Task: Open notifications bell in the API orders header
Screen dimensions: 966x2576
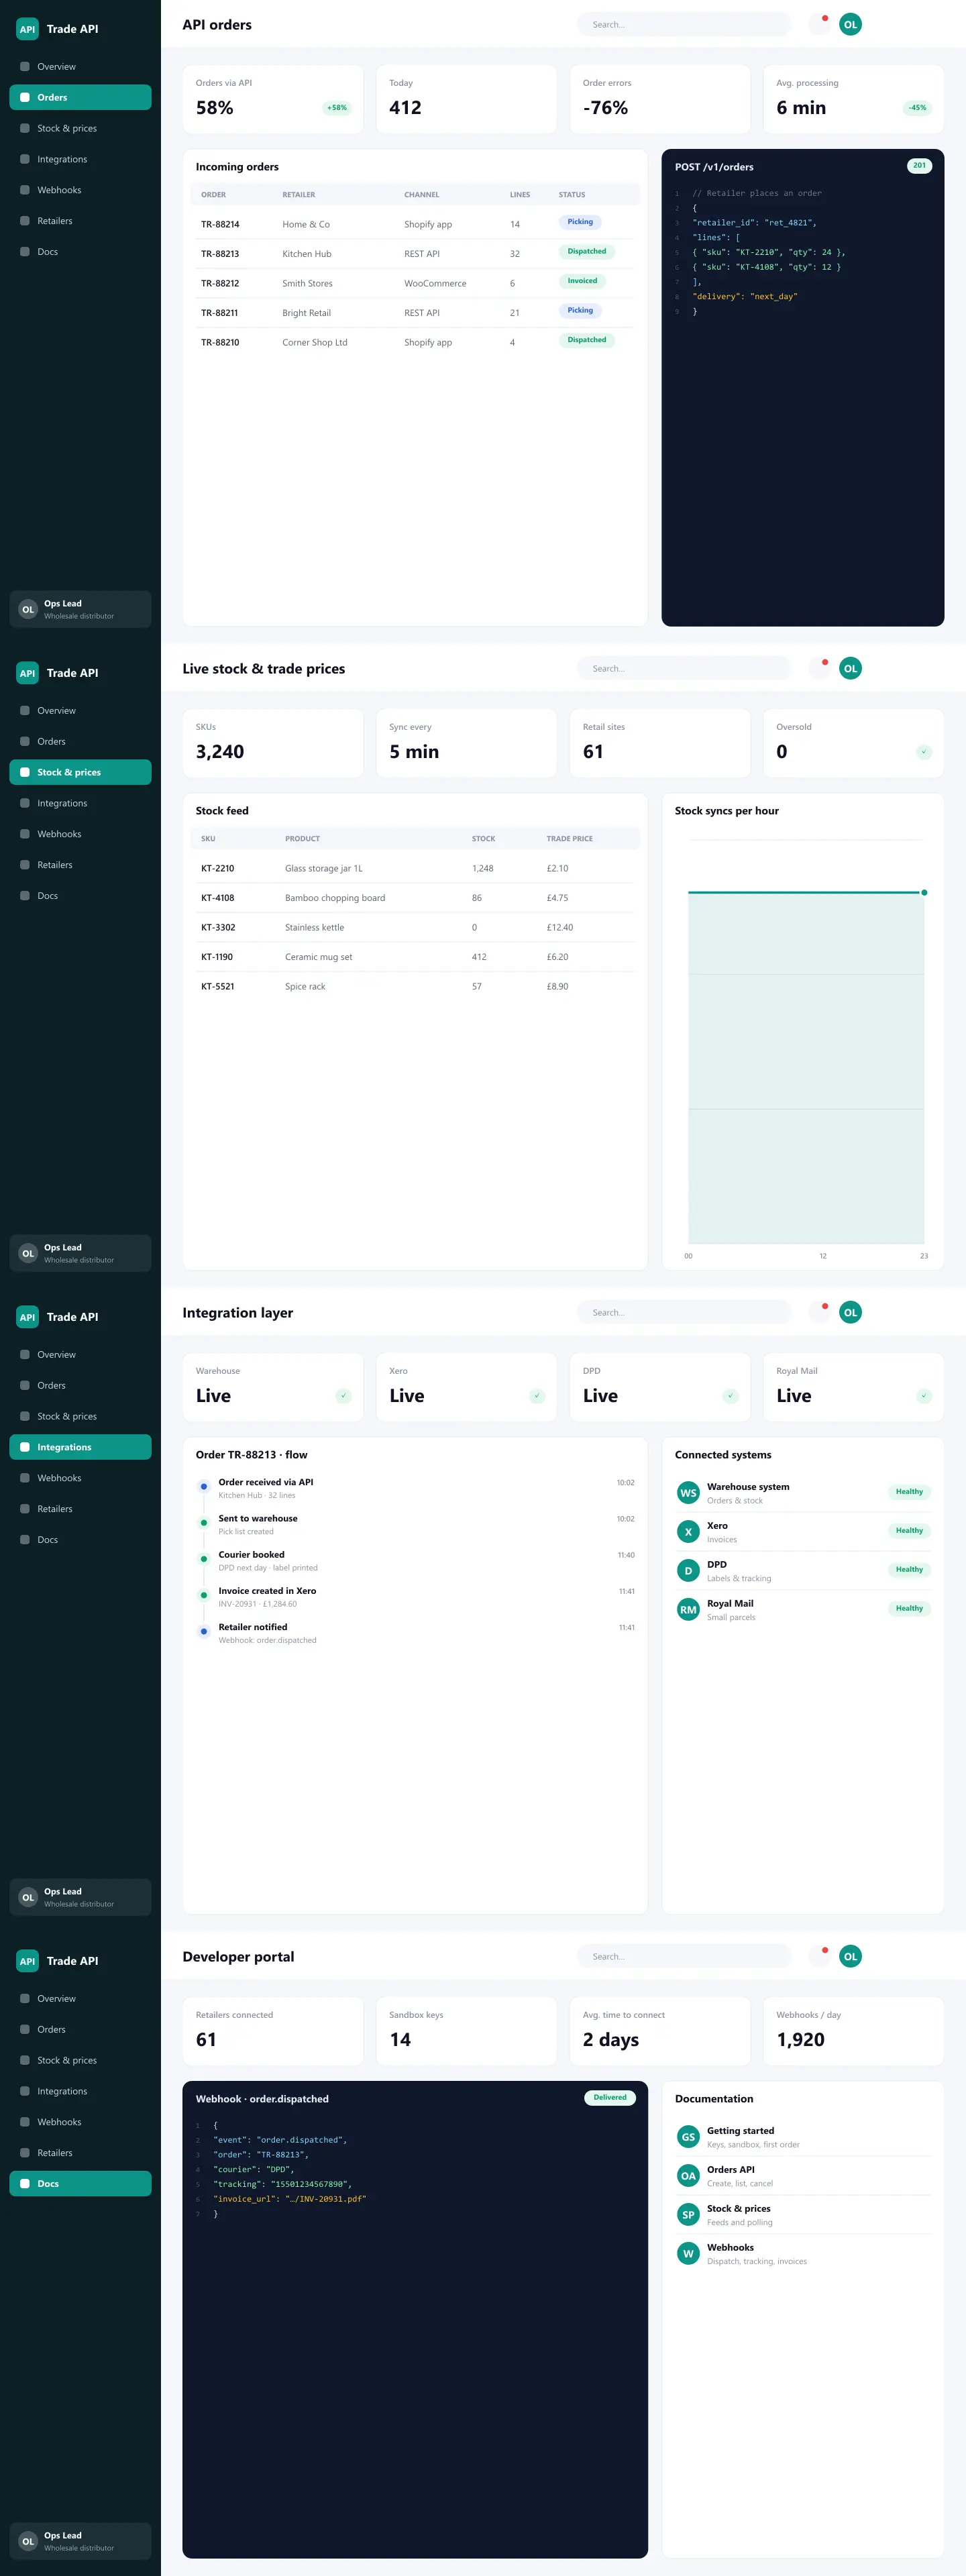Action: click(x=819, y=24)
